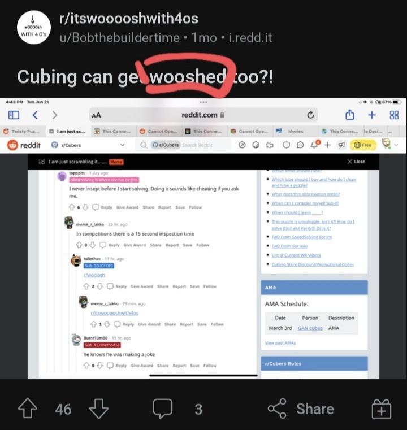Open the post comments bubble icon
Viewport: 407px width, 430px height.
tap(163, 409)
